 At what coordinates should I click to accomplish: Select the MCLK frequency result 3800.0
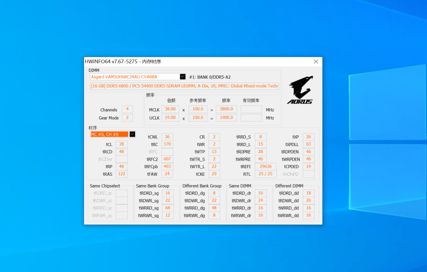226,109
